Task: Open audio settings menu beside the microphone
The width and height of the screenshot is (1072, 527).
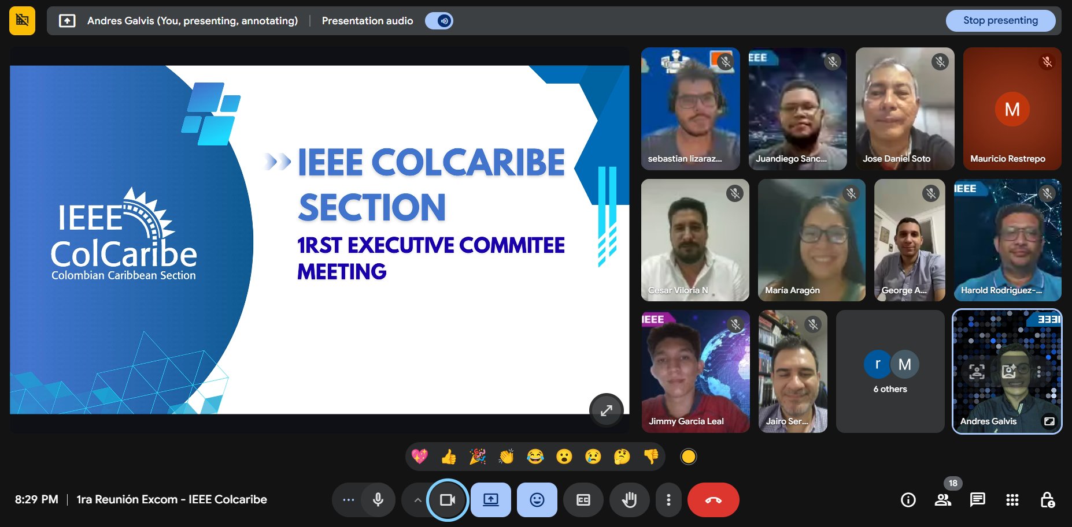Action: [348, 500]
